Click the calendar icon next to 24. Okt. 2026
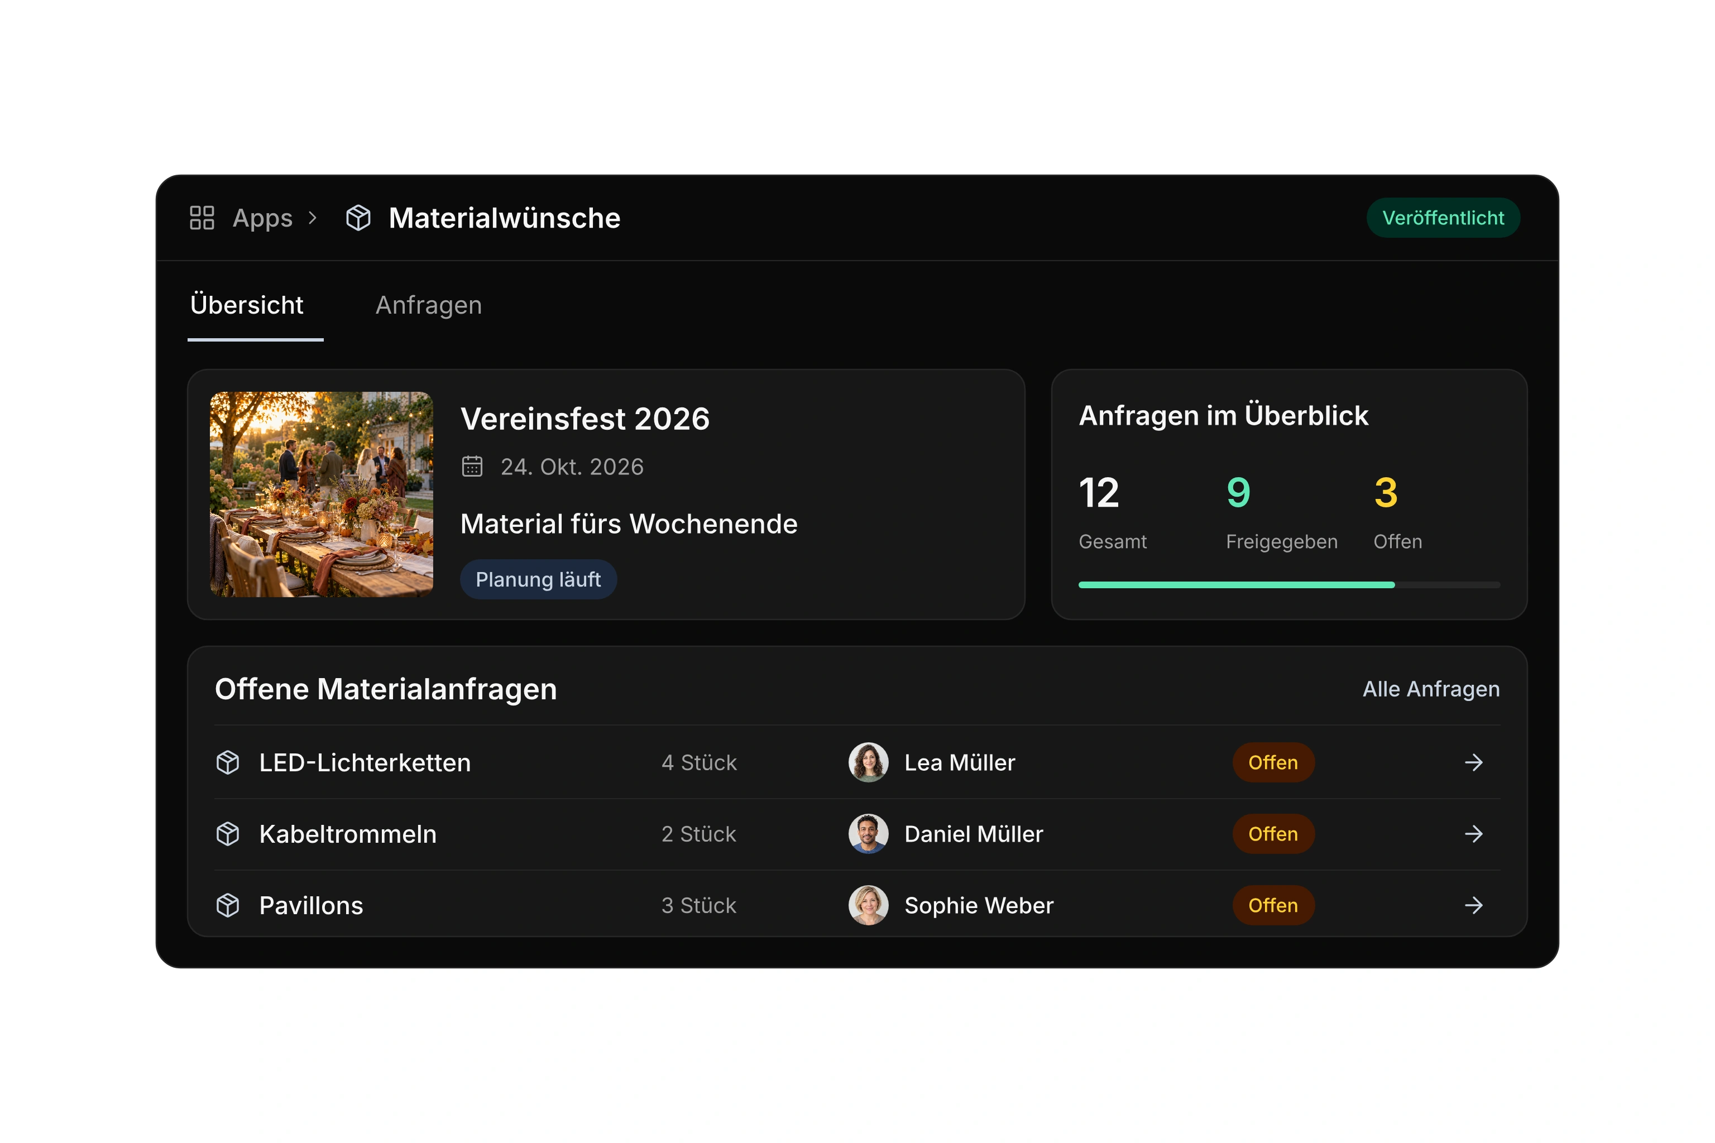Image resolution: width=1715 pixels, height=1143 pixels. pos(472,467)
